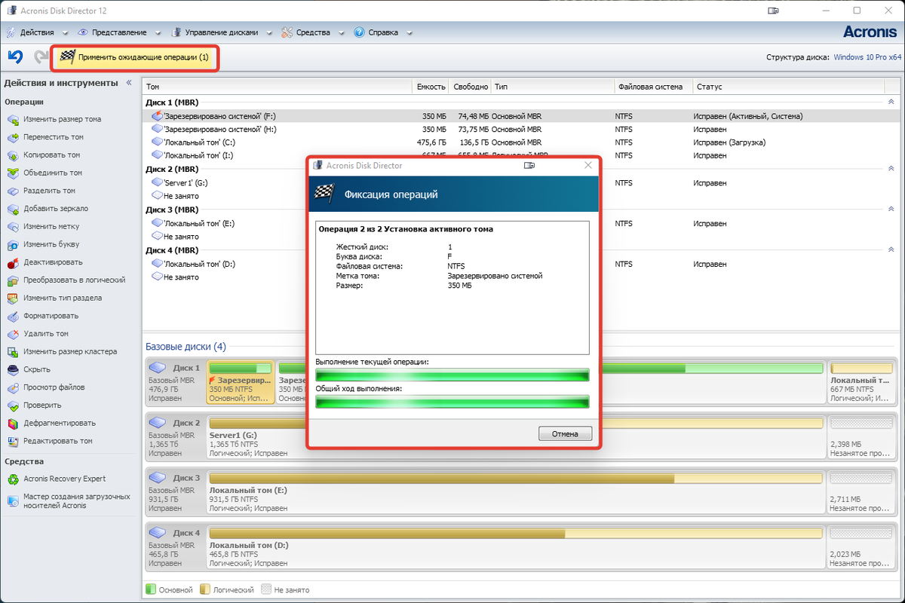The height and width of the screenshot is (603, 905).
Task: Expand dropdown arrow next to Управление дисками
Action: (269, 33)
